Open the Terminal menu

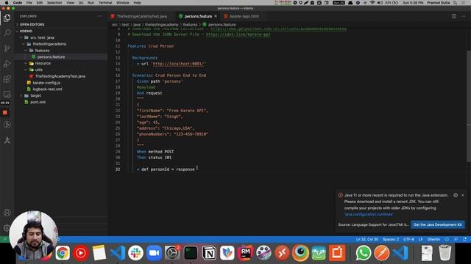105,3
